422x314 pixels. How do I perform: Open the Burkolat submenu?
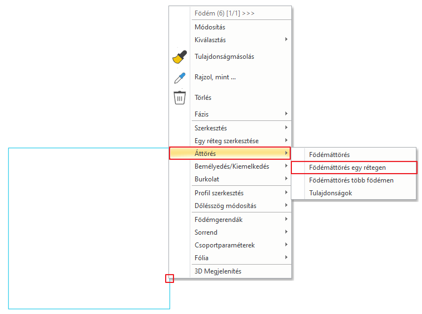241,179
